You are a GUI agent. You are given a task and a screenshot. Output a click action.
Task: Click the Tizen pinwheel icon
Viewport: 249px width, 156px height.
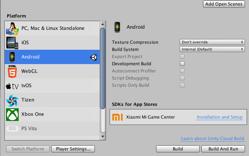point(12,100)
